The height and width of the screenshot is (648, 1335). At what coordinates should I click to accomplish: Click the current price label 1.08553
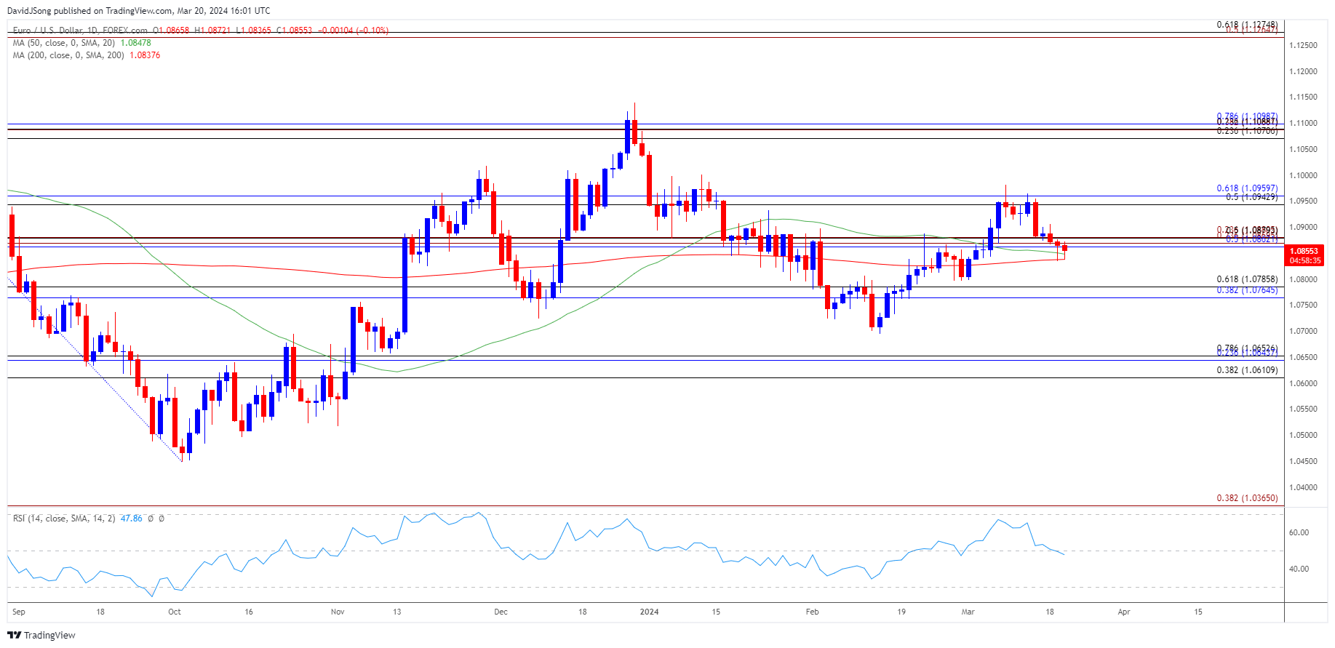[1305, 252]
